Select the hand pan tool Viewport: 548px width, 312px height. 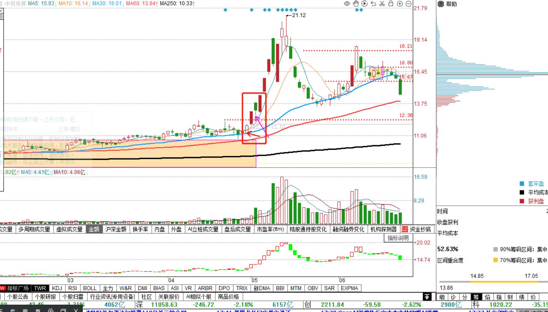coord(356,4)
